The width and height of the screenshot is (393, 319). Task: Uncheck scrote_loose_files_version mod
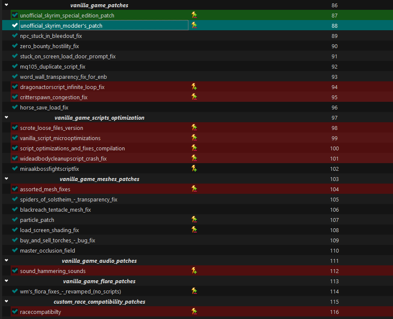pyautogui.click(x=15, y=127)
